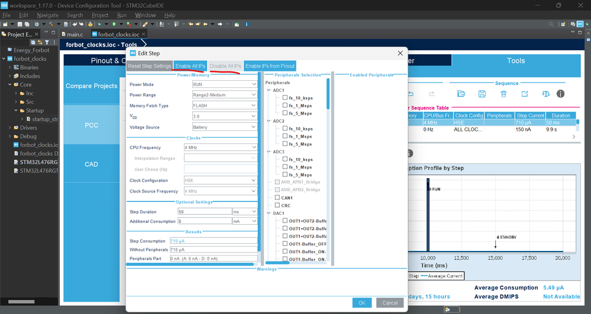Click Cancel in Edit Step dialog
Viewport: 591px width, 314px height.
tap(390, 303)
